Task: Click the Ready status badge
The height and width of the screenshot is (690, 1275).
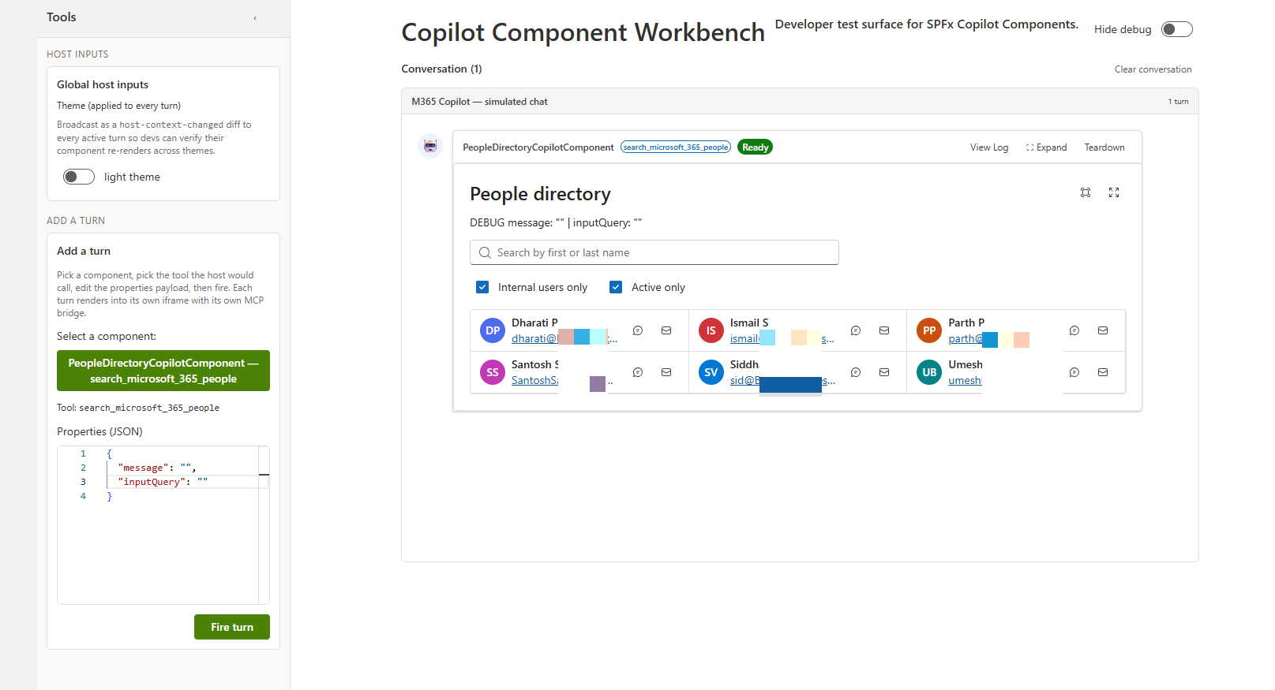Action: coord(755,147)
